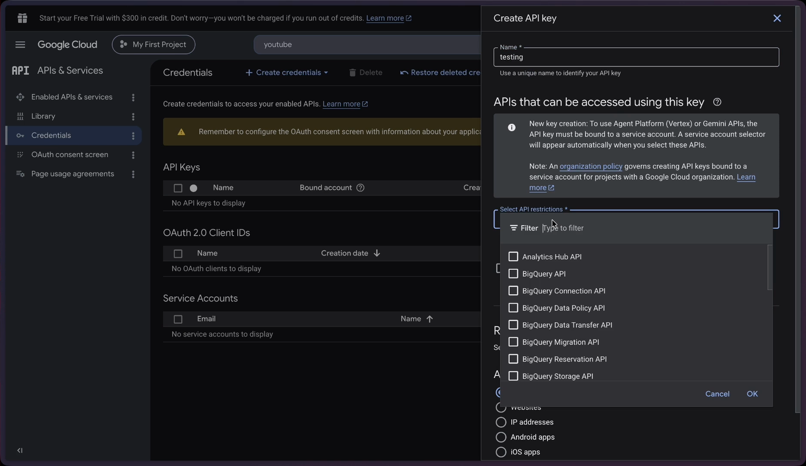This screenshot has width=806, height=466.
Task: Open the My First Project selector
Action: 153,44
